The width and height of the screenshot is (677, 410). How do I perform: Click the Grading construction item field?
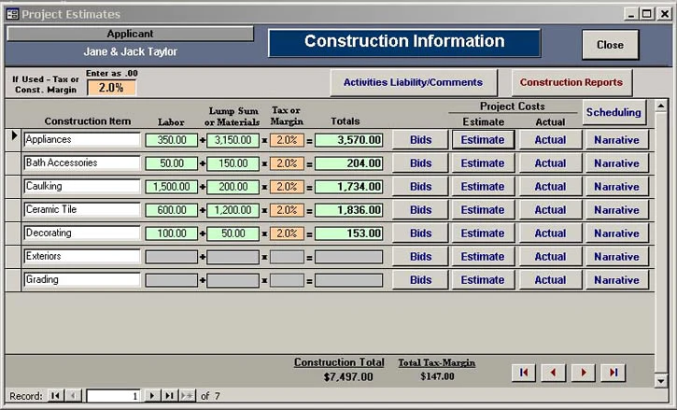click(82, 279)
